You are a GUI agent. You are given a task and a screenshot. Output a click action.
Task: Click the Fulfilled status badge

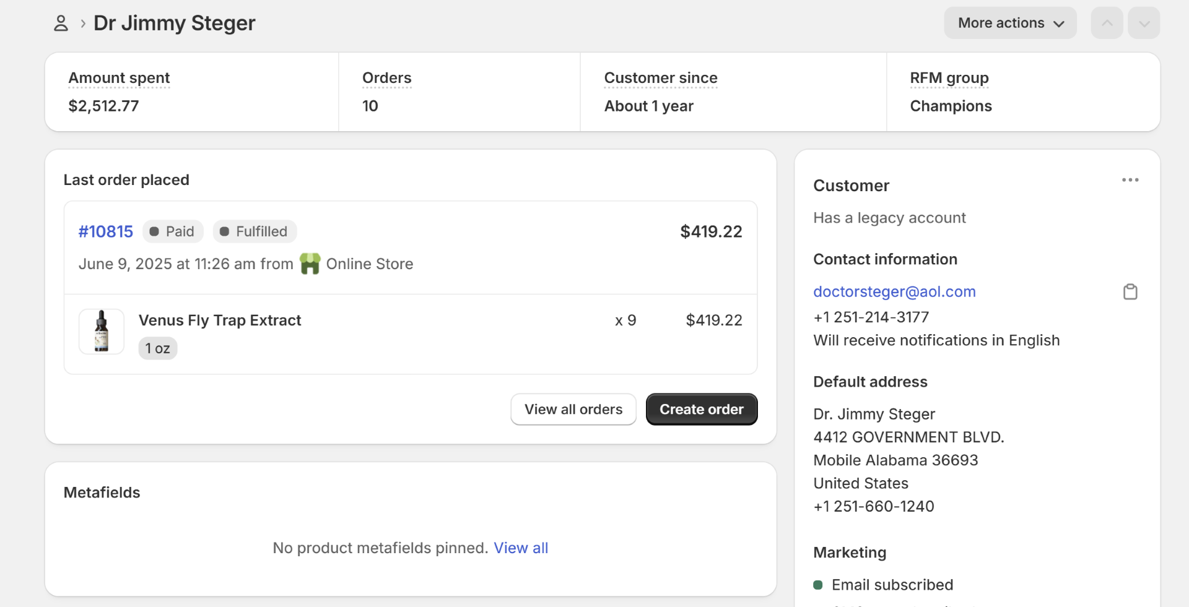(255, 231)
